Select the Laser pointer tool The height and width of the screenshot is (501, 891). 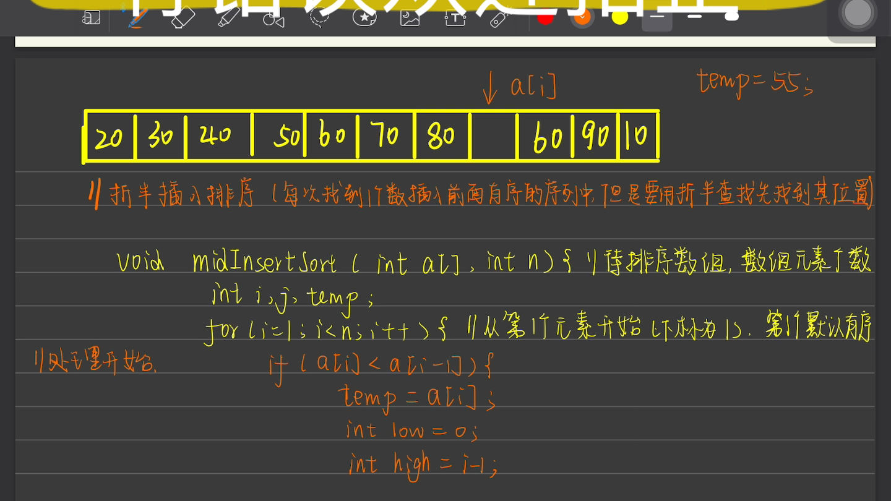click(499, 18)
